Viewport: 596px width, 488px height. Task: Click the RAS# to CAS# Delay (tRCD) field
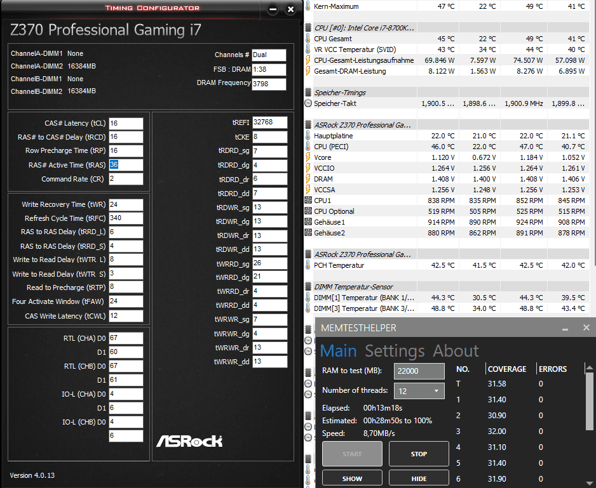126,137
